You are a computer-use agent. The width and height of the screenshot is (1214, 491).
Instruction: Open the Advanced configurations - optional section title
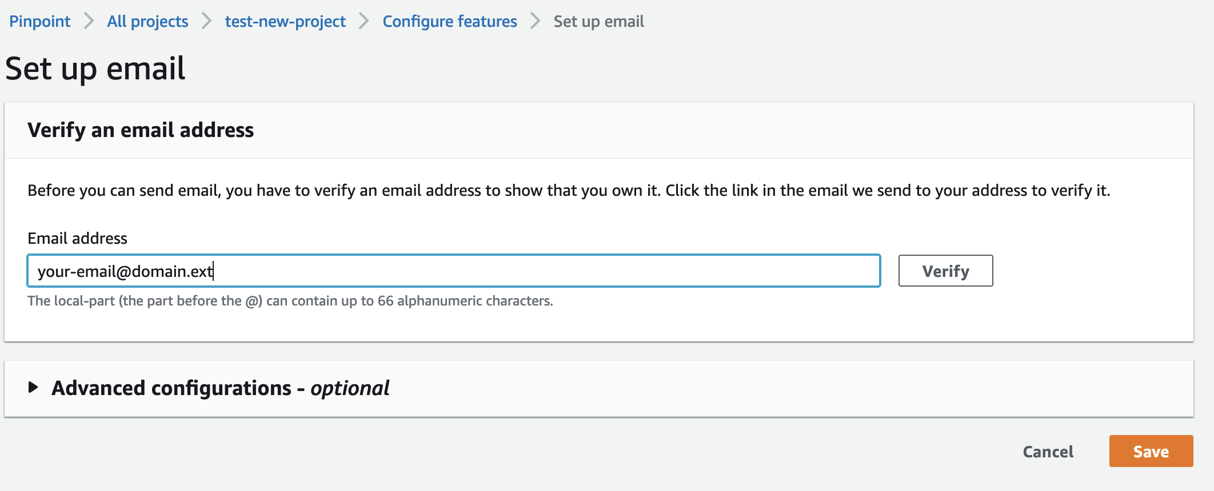point(220,388)
